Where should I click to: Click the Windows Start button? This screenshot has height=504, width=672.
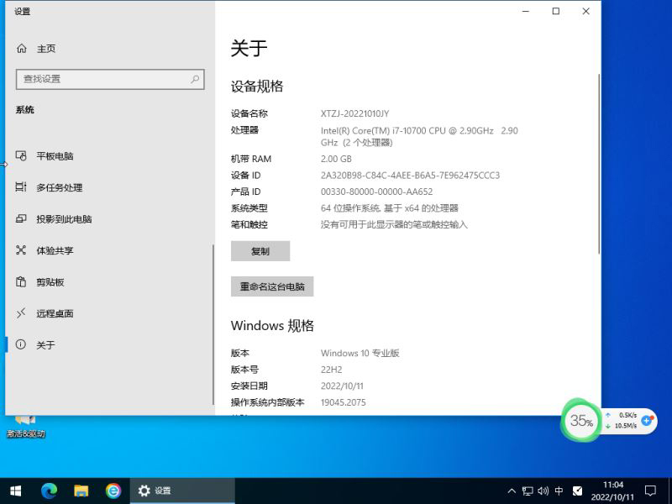click(x=15, y=491)
